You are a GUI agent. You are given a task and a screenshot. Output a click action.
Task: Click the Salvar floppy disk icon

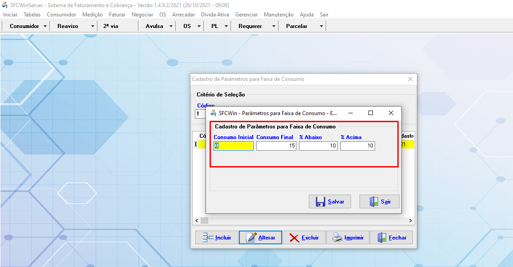click(x=320, y=202)
